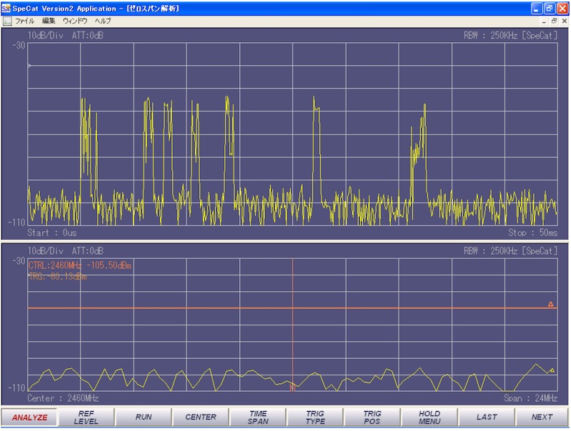Image resolution: width=571 pixels, height=431 pixels.
Task: Click the Span : 24MHz label
Action: 530,399
